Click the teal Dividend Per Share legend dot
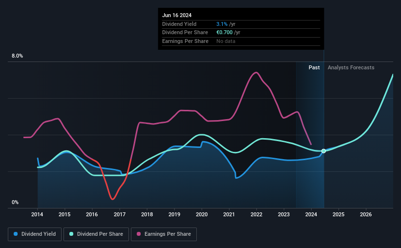401x248 pixels. click(71, 234)
